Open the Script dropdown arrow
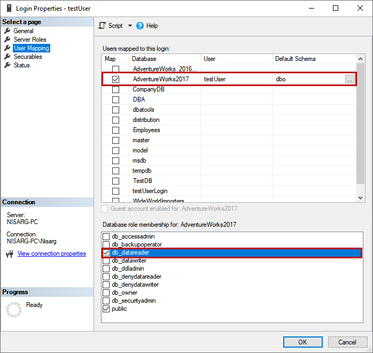This screenshot has height=353, width=373. tap(130, 26)
